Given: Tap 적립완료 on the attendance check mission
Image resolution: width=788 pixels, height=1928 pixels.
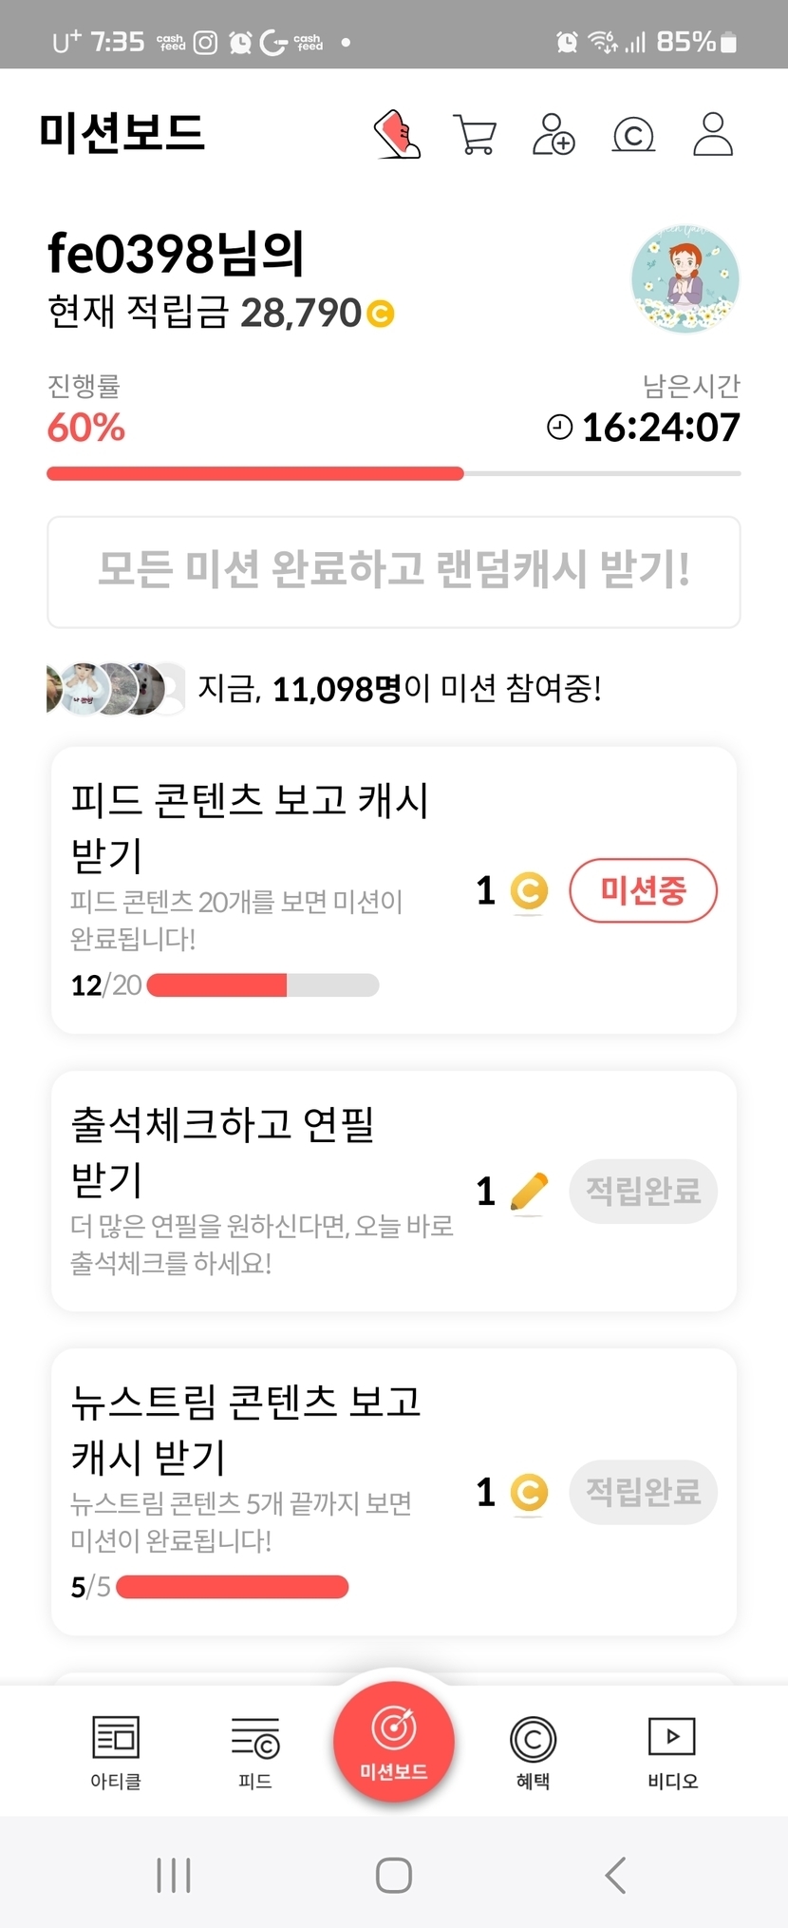Looking at the screenshot, I should [x=643, y=1191].
